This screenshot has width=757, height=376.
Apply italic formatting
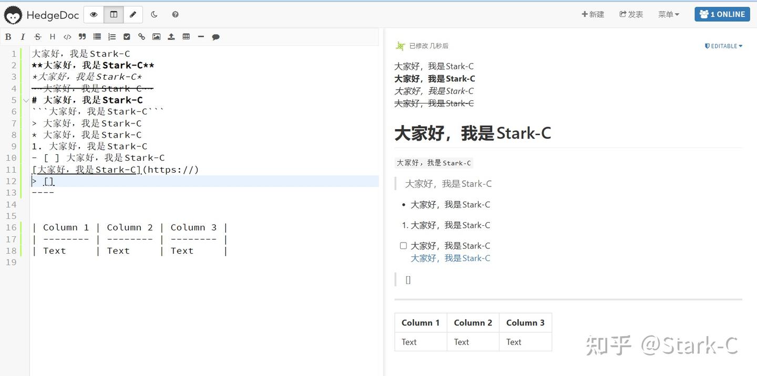tap(23, 36)
